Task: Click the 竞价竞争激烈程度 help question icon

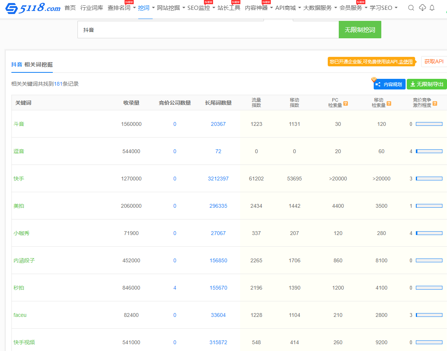Action: click(x=435, y=103)
